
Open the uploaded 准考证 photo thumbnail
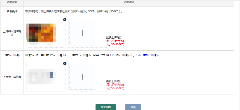pyautogui.click(x=41, y=33)
